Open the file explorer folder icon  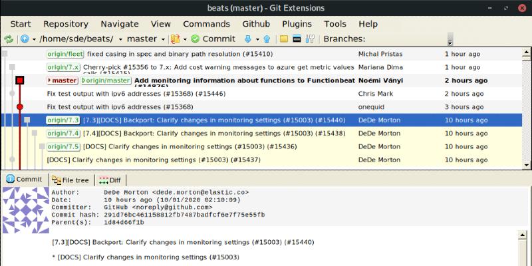284,39
